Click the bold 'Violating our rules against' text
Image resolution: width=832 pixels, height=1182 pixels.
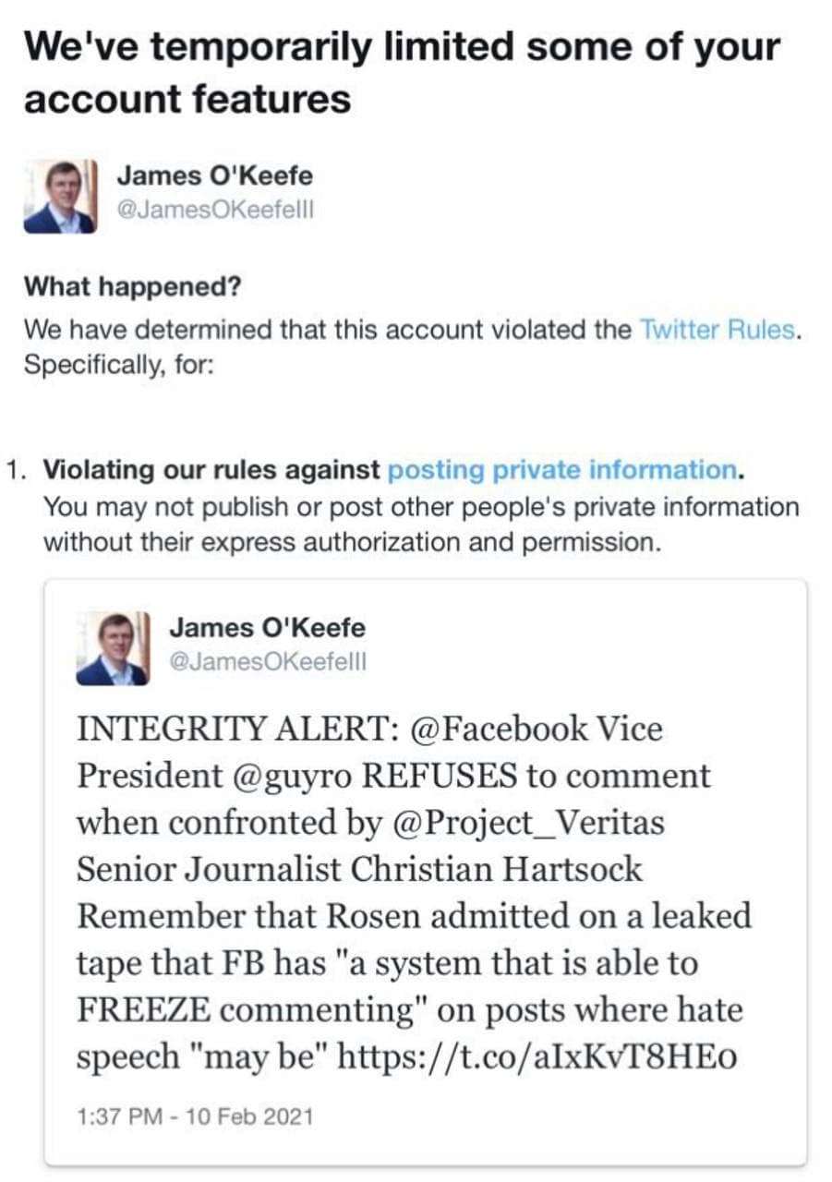tap(212, 471)
